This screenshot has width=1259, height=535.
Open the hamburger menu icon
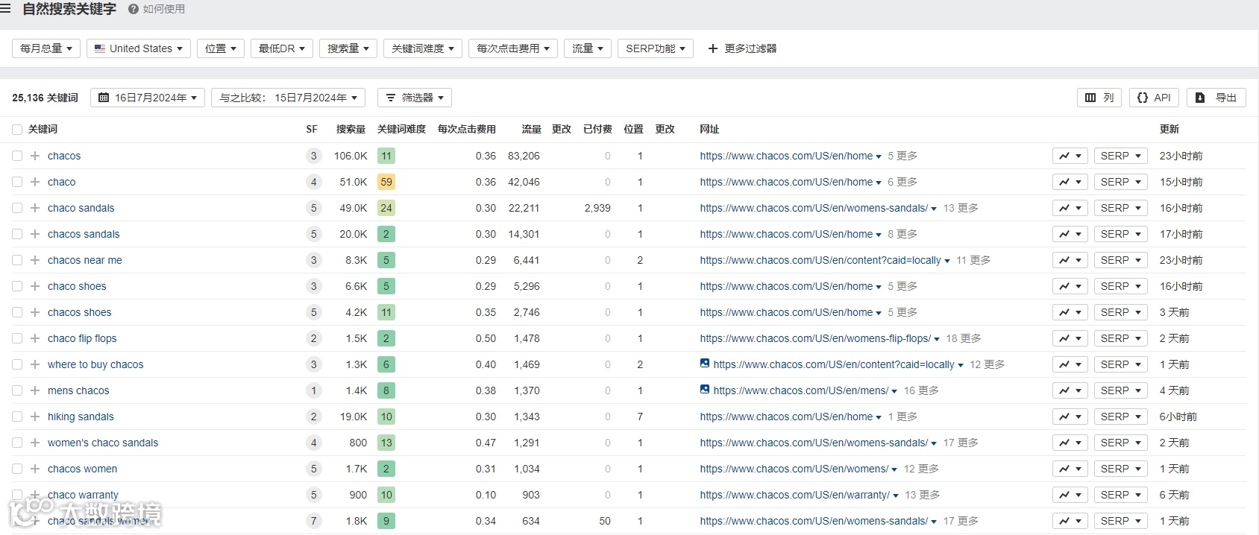tap(5, 9)
